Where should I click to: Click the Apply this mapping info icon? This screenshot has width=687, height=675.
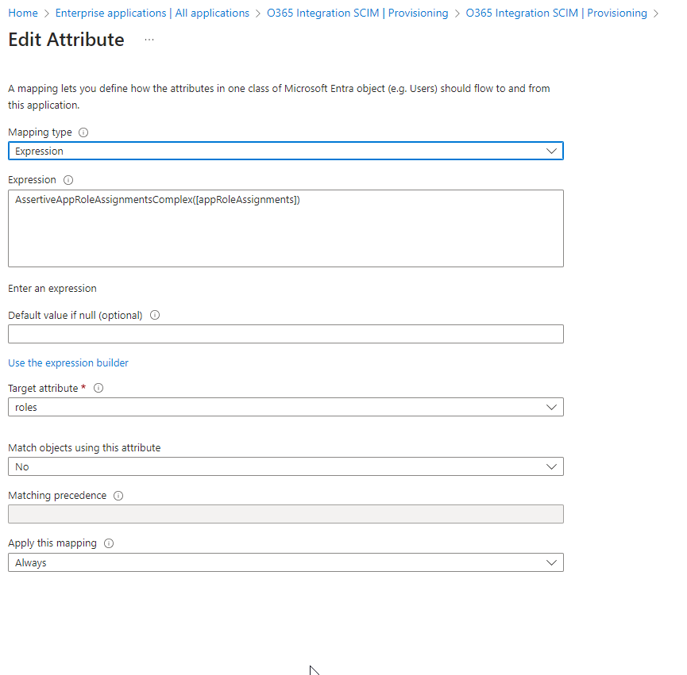click(109, 543)
